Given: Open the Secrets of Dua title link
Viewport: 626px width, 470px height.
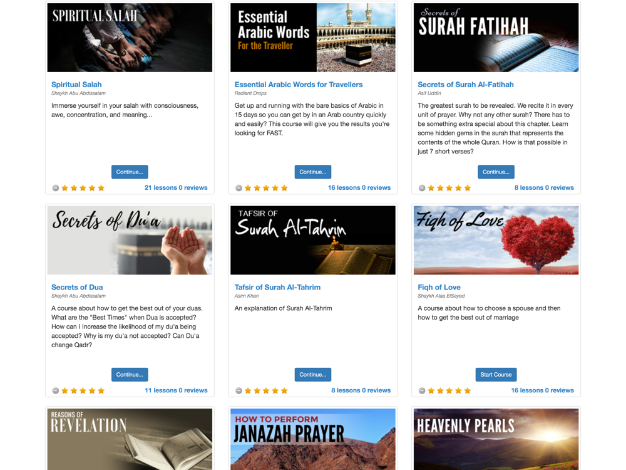Looking at the screenshot, I should [x=77, y=288].
